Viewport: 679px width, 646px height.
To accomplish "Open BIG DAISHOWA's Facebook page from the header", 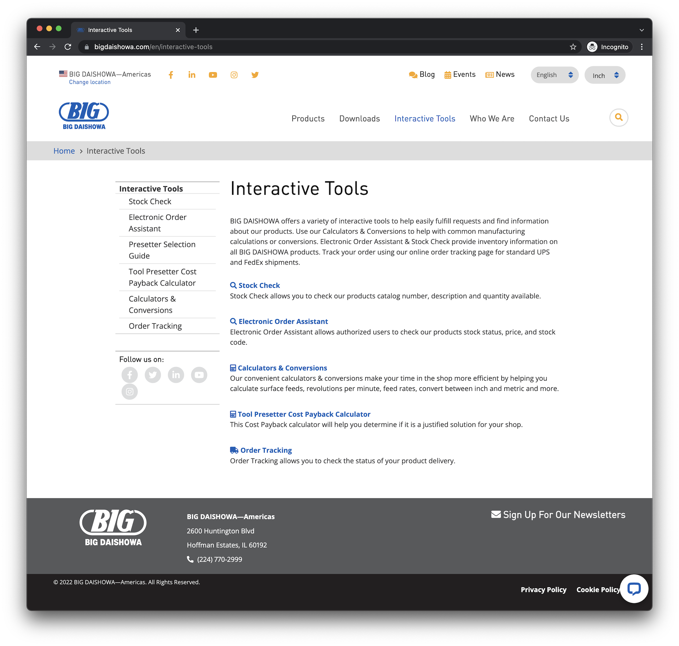I will (x=171, y=75).
